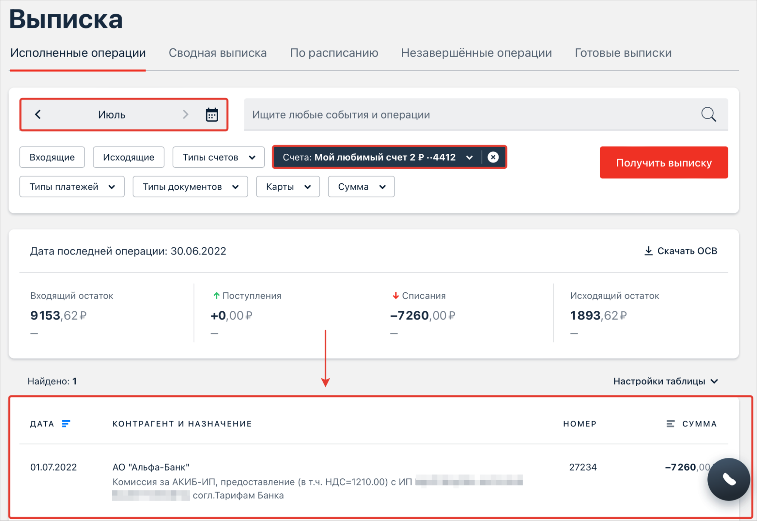Expand the Типы счетов dropdown

[219, 157]
